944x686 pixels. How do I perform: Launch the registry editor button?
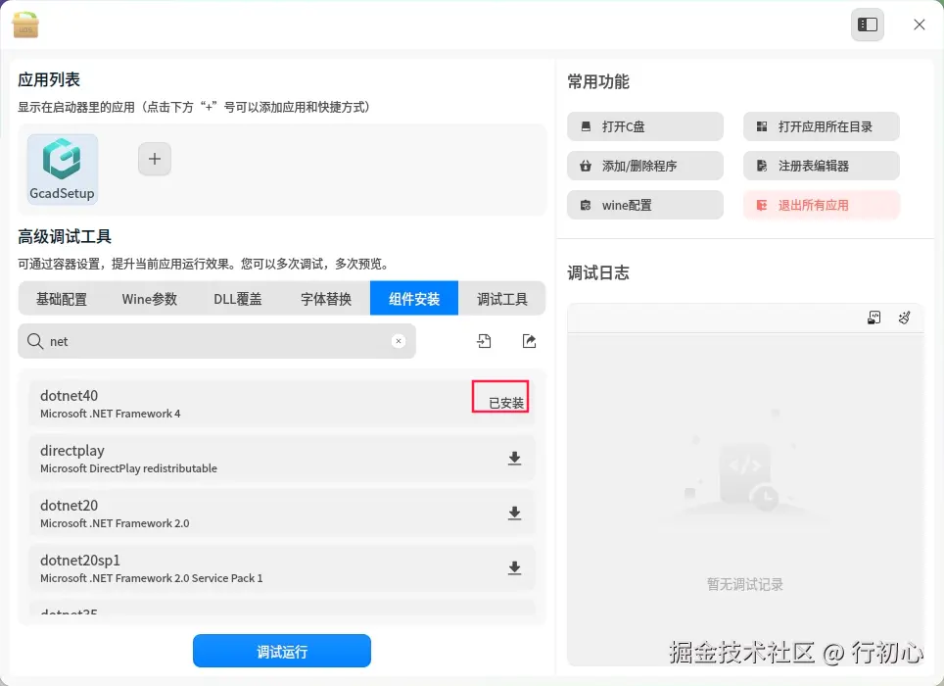tap(822, 166)
